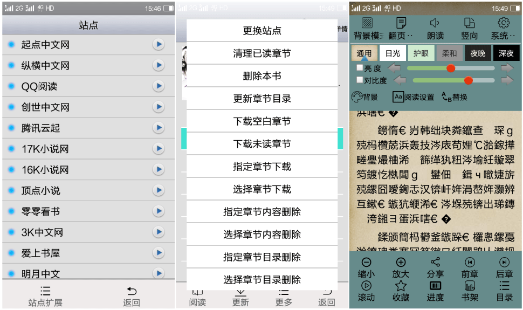The height and width of the screenshot is (310, 523).
Task: Open 系统 settings gear icon
Action: point(504,23)
